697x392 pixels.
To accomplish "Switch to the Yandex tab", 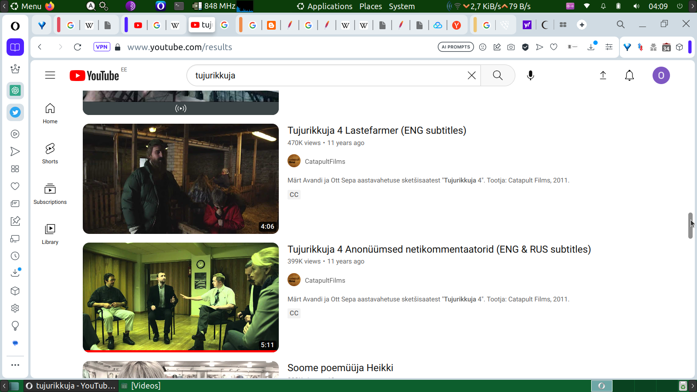I will tap(457, 25).
